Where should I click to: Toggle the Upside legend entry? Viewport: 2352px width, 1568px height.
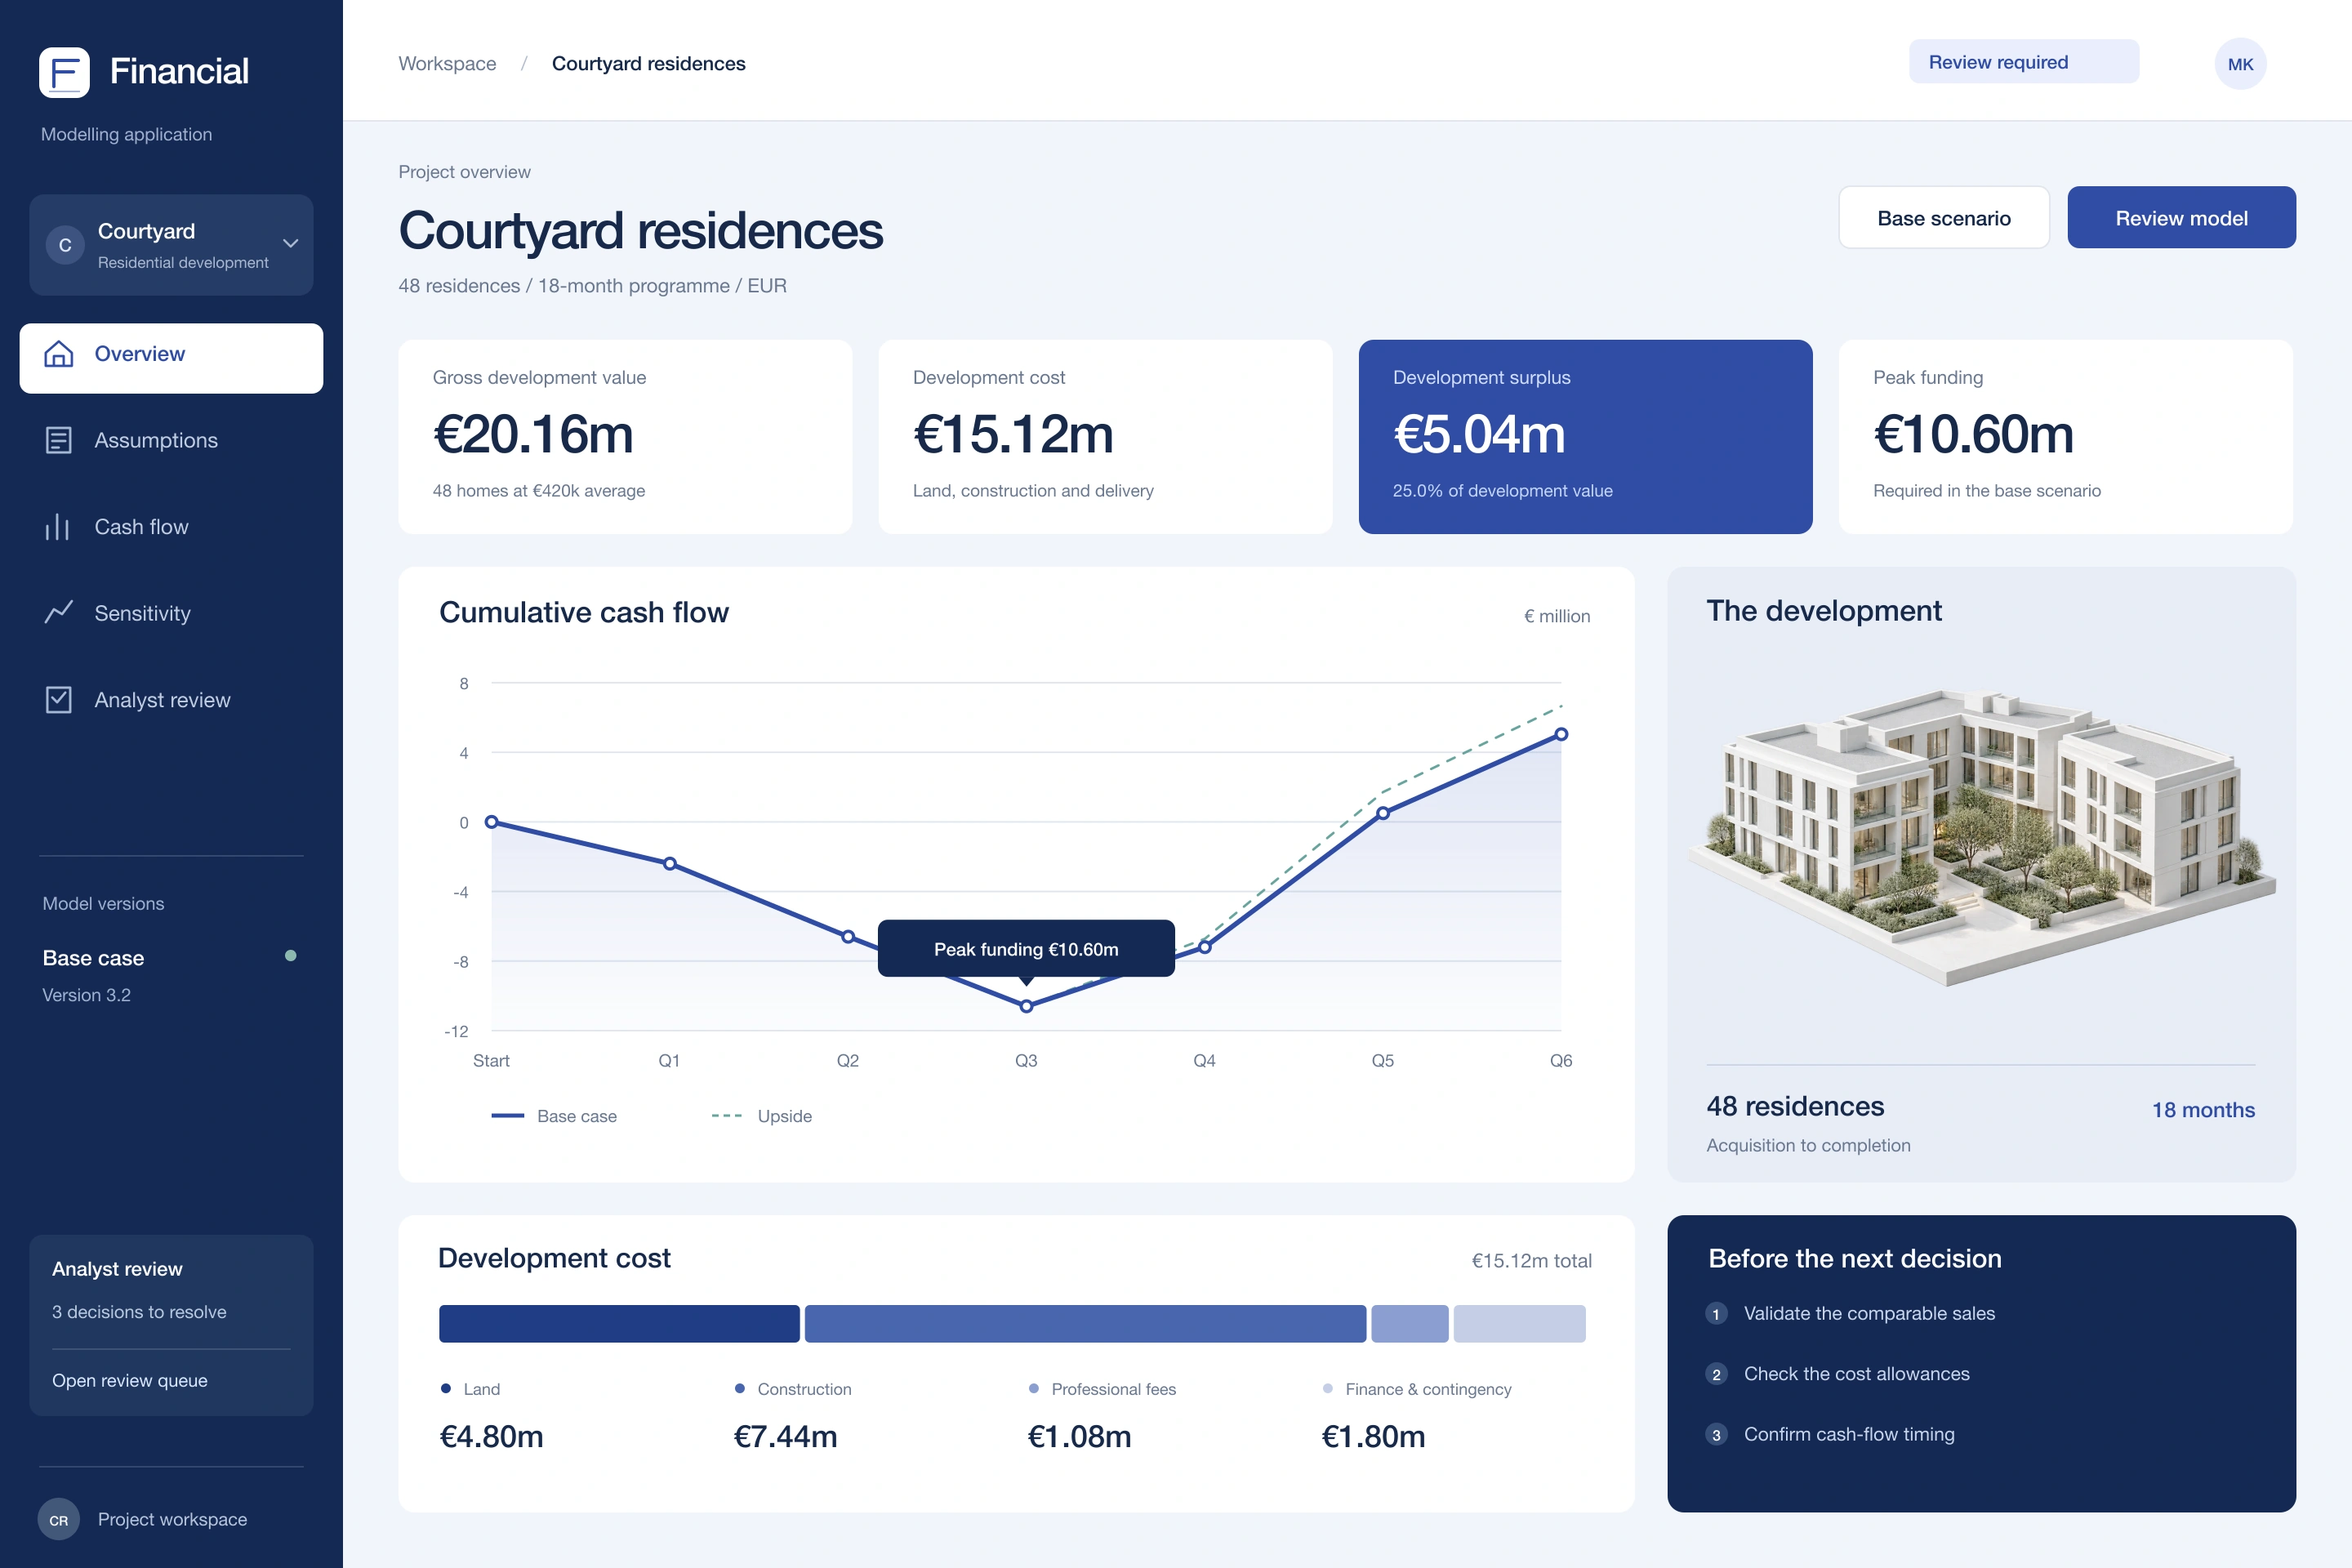762,1116
